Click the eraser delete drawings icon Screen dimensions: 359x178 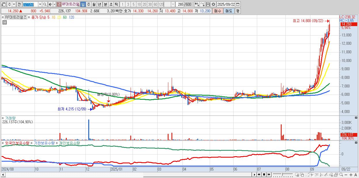[331, 175]
